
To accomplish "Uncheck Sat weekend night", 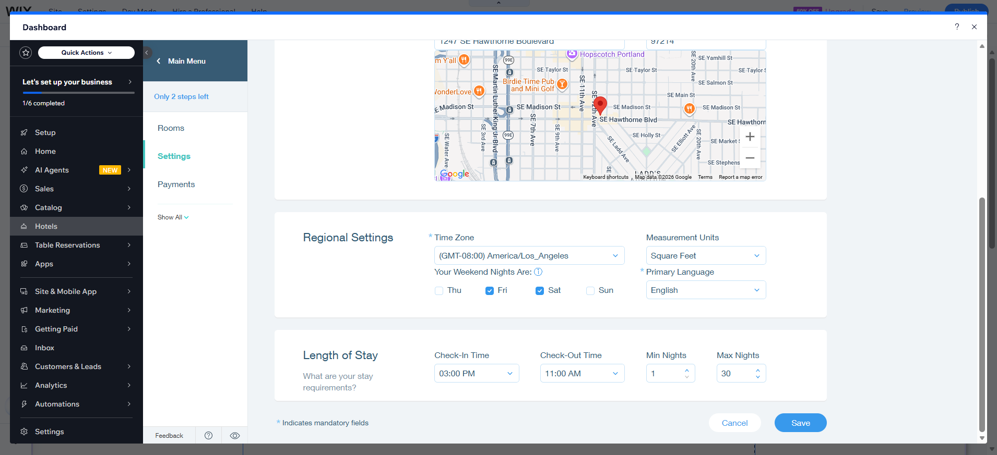I will [x=540, y=291].
